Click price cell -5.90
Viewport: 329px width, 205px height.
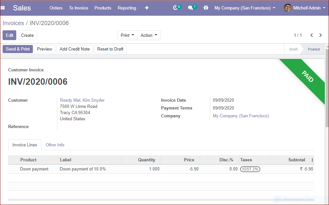coord(193,169)
